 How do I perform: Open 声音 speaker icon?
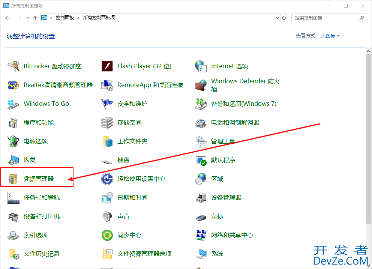point(107,216)
